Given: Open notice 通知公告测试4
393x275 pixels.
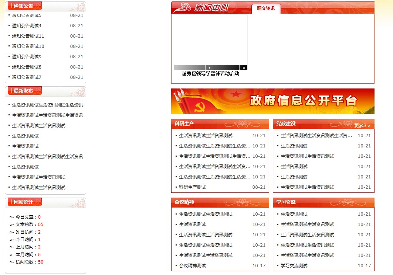Looking at the screenshot, I should (27, 26).
